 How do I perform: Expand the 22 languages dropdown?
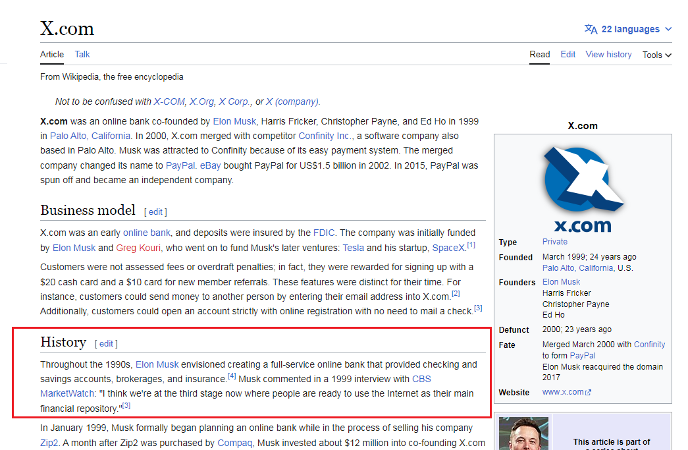tap(628, 29)
